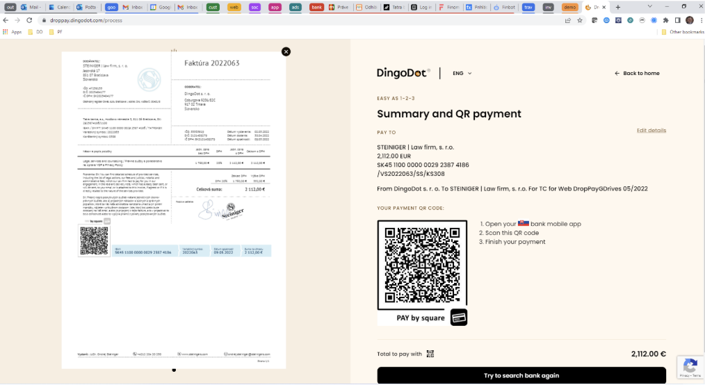The height and width of the screenshot is (385, 705).
Task: Open the ENG language dropdown
Action: (x=462, y=73)
